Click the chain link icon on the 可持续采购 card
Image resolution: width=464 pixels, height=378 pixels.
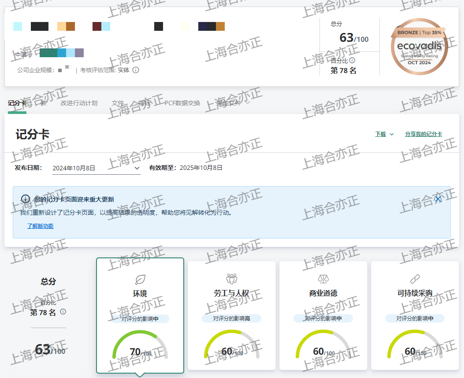[x=415, y=279]
